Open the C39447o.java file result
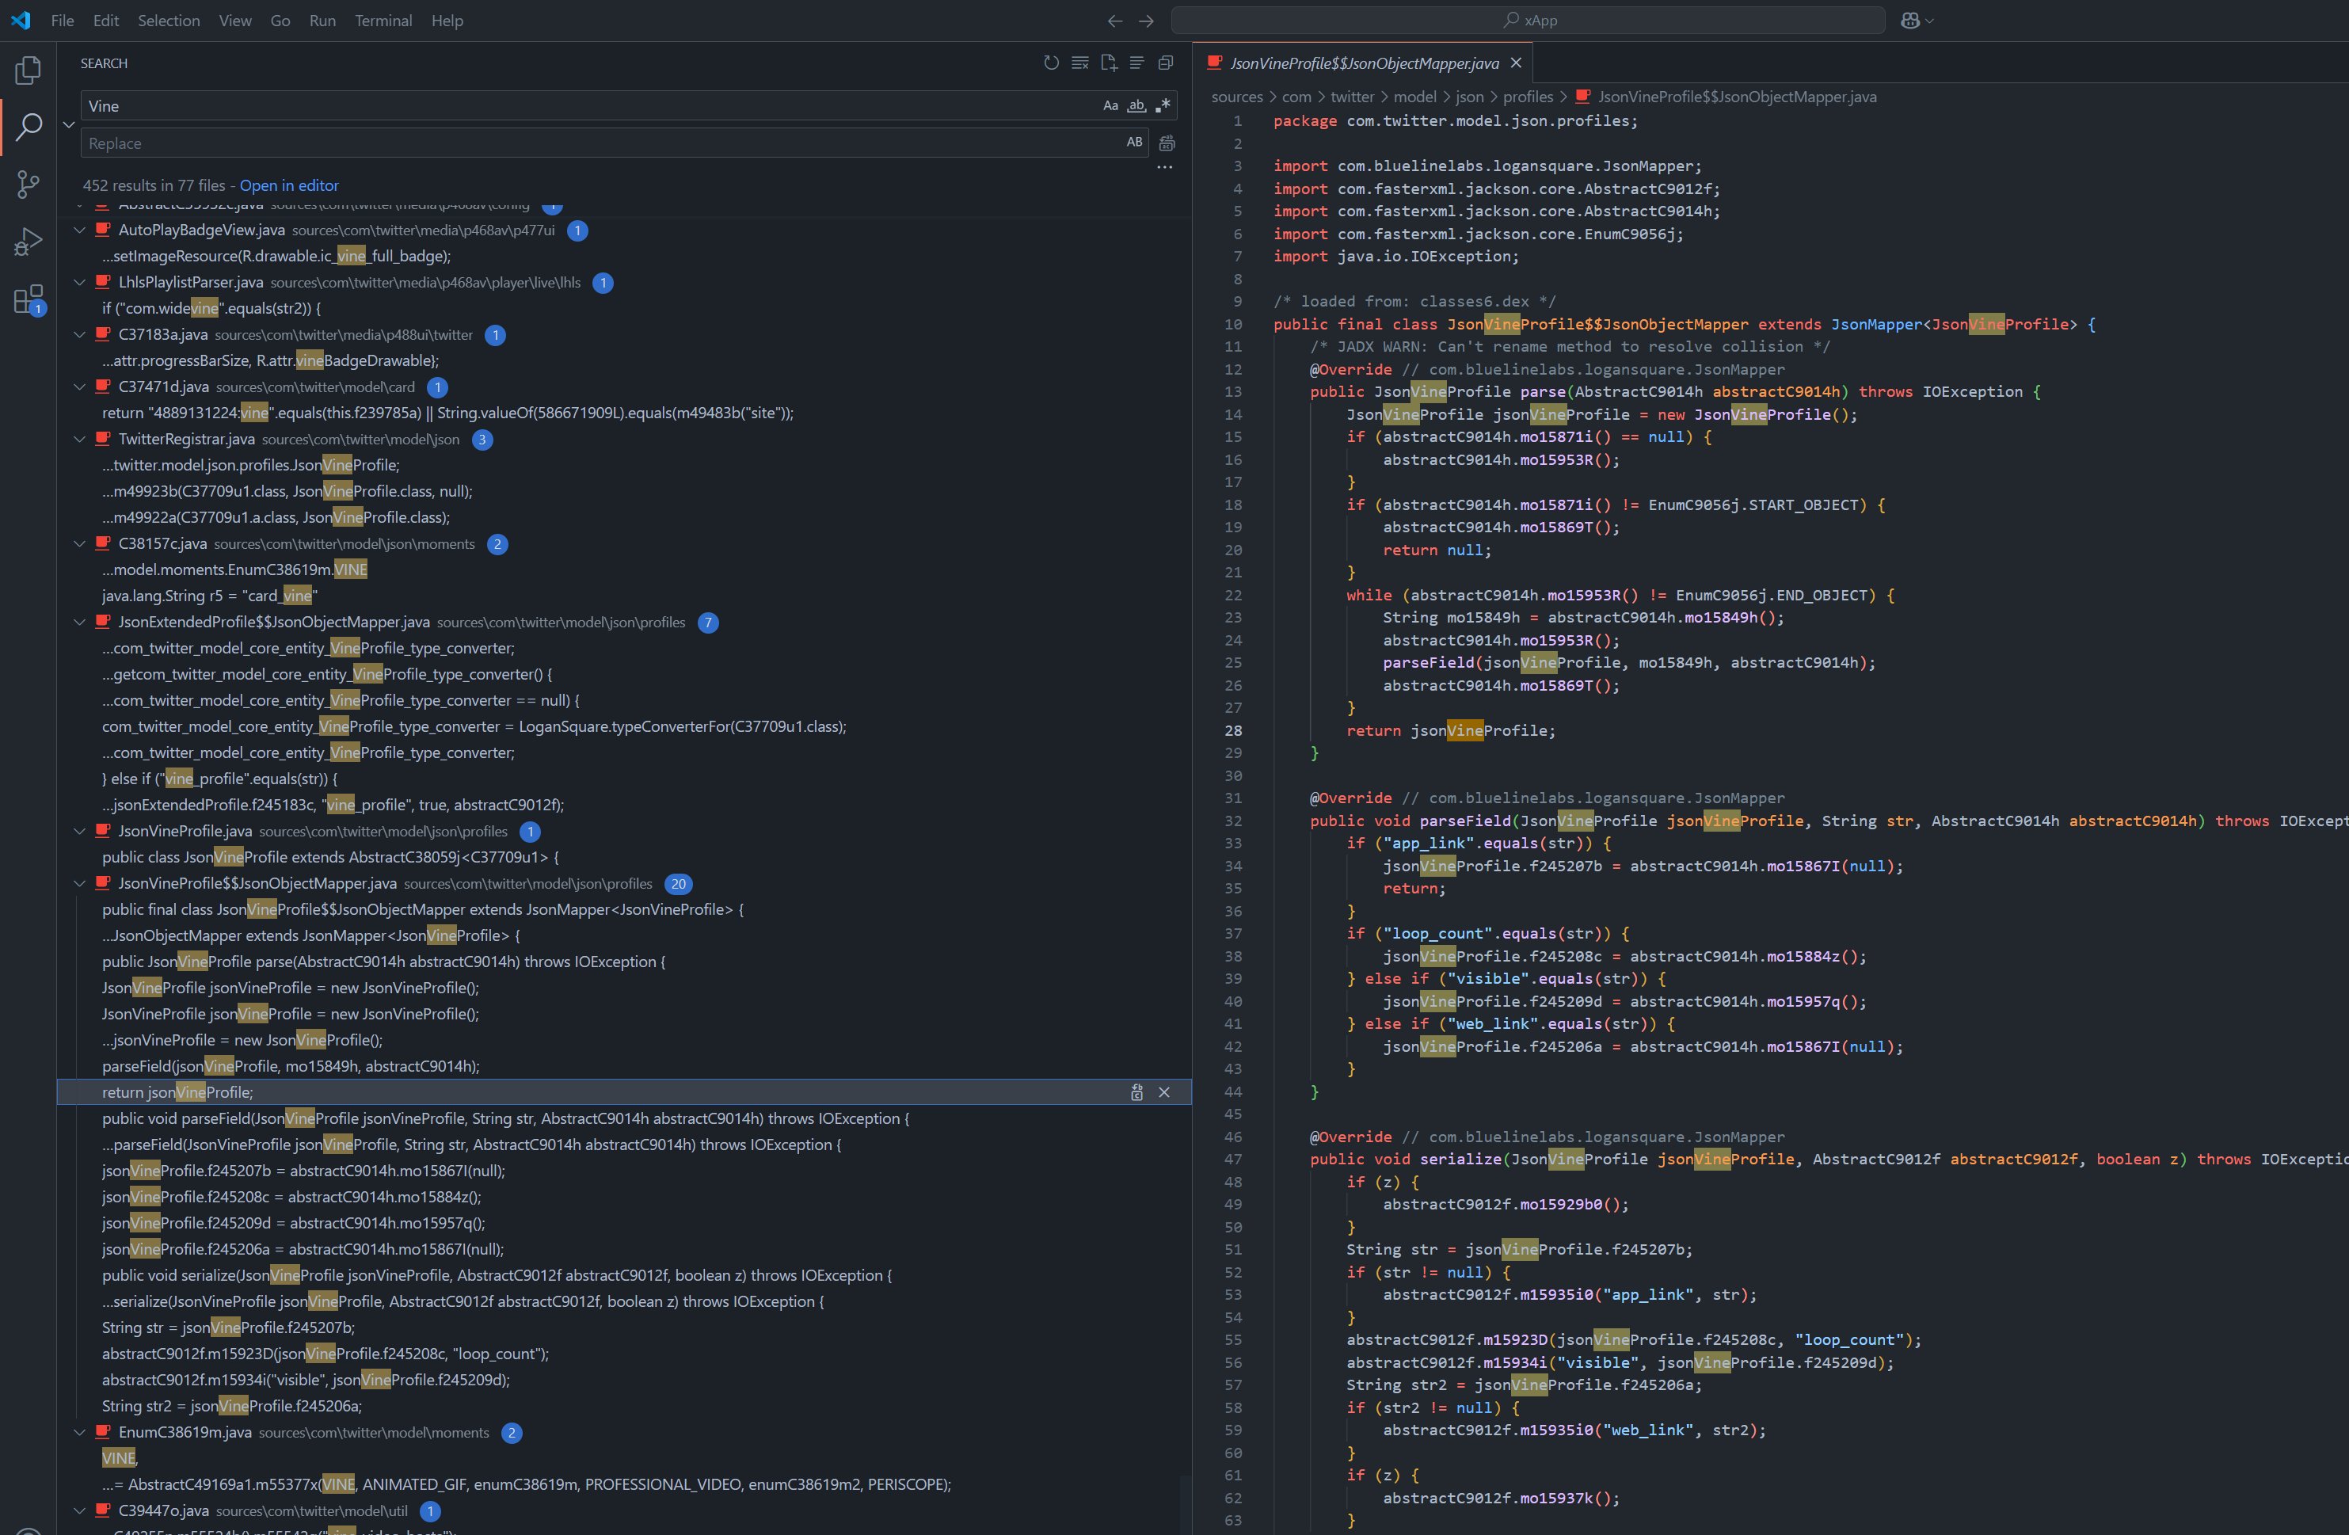The width and height of the screenshot is (2349, 1535). pos(163,1510)
